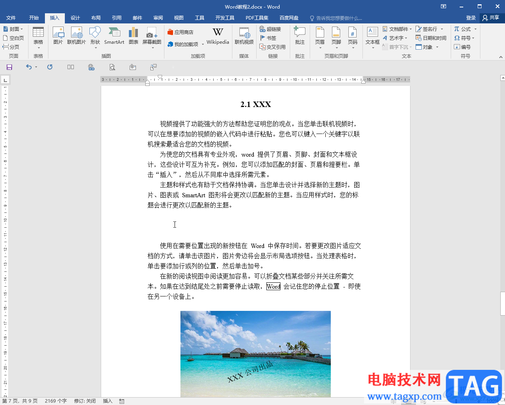Open the 应用商店 add-in store
This screenshot has height=405, width=505.
pyautogui.click(x=180, y=32)
